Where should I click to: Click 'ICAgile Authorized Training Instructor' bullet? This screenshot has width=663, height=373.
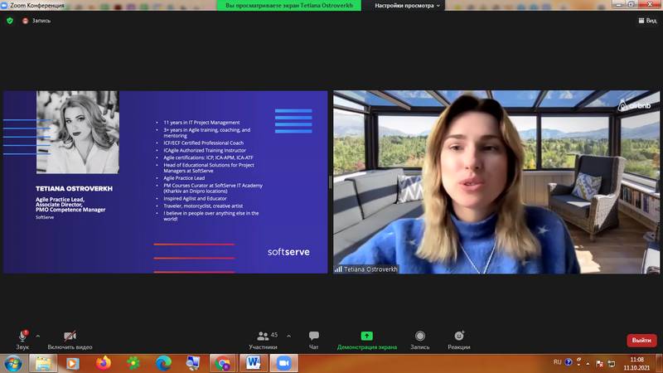click(205, 150)
